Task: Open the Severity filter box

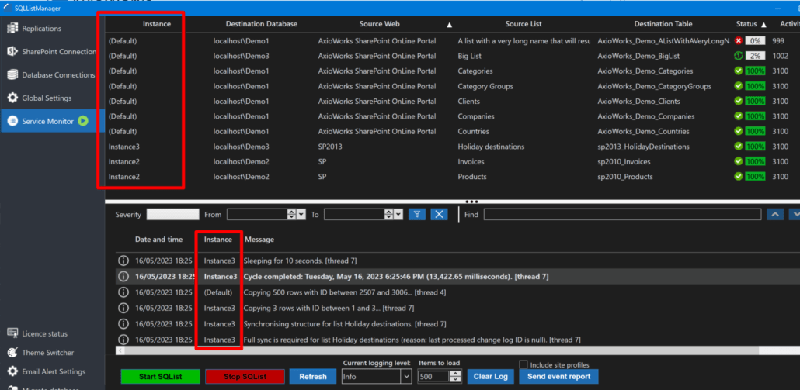Action: [173, 214]
